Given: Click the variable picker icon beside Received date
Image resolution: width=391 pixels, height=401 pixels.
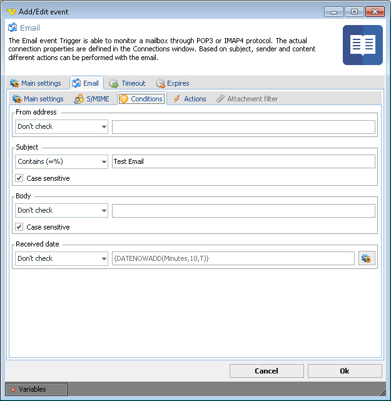Looking at the screenshot, I should tap(367, 258).
